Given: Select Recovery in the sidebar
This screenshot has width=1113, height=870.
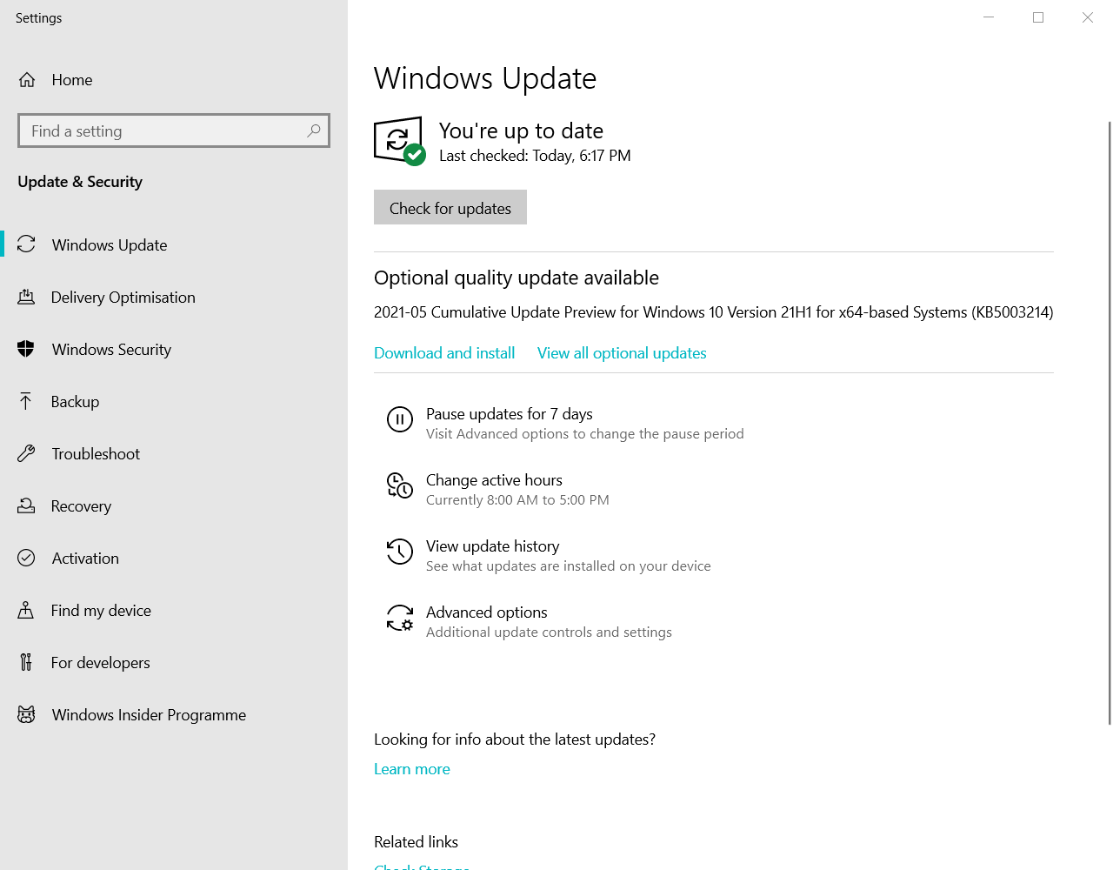Looking at the screenshot, I should pyautogui.click(x=174, y=505).
